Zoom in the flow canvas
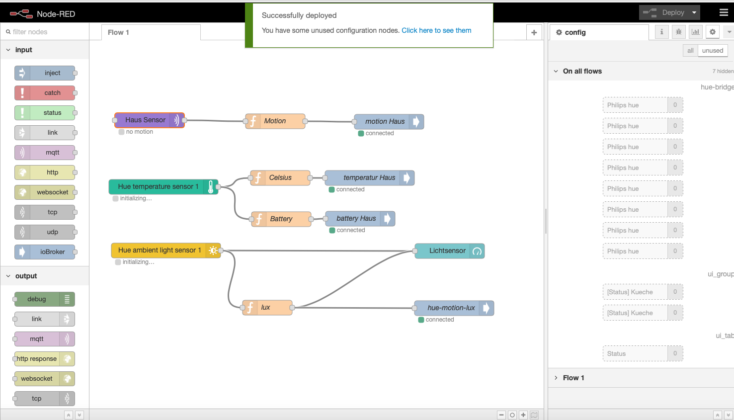The height and width of the screenshot is (420, 734). point(523,415)
